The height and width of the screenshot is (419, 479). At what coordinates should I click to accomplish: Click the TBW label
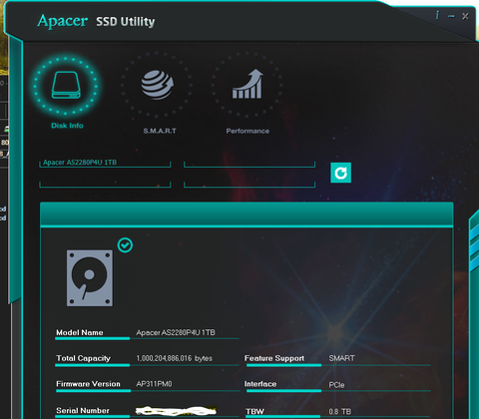click(x=254, y=412)
